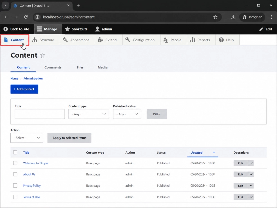The height and width of the screenshot is (208, 277).
Task: Edit the Privacy Policy page
Action: click(x=240, y=186)
